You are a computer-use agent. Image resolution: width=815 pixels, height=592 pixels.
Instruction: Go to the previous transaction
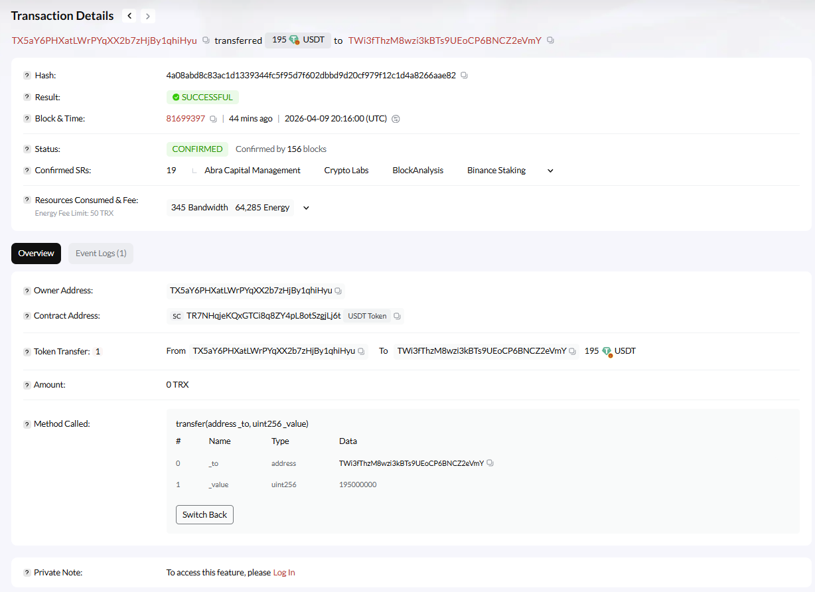[x=130, y=16]
